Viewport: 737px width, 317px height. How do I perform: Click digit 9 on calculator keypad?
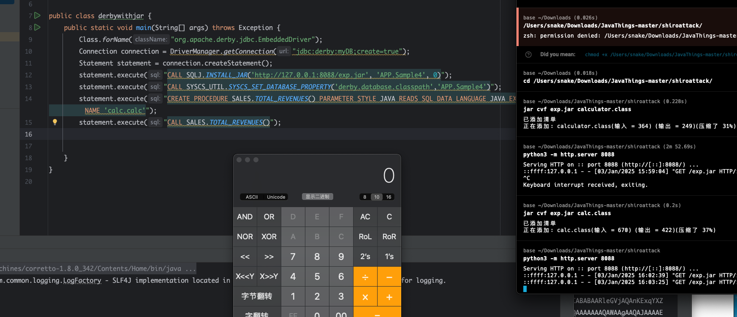click(341, 257)
